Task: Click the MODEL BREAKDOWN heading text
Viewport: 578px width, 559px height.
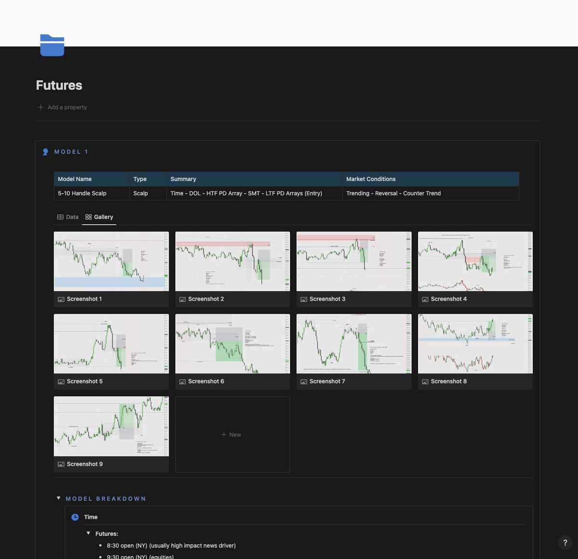Action: click(106, 499)
